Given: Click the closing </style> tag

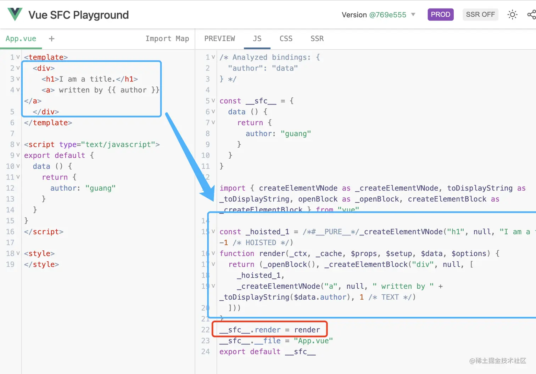Looking at the screenshot, I should point(41,265).
